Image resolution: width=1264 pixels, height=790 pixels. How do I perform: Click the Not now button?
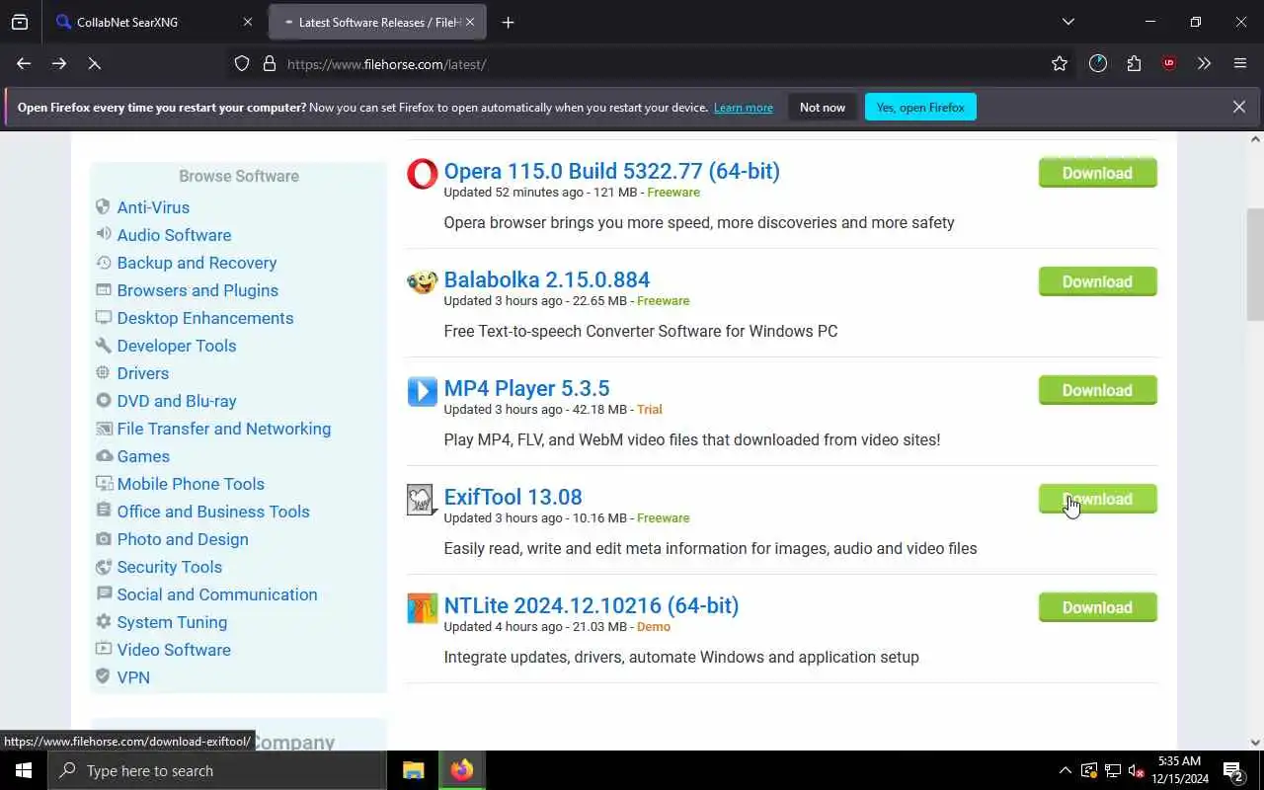pyautogui.click(x=823, y=107)
